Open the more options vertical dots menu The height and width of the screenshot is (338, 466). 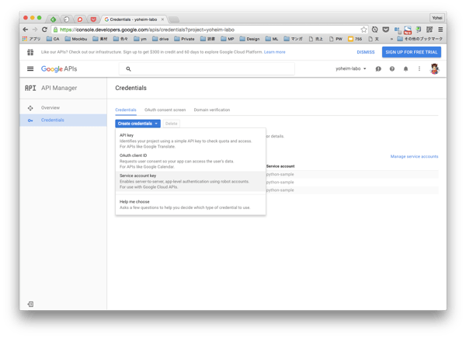pos(419,69)
